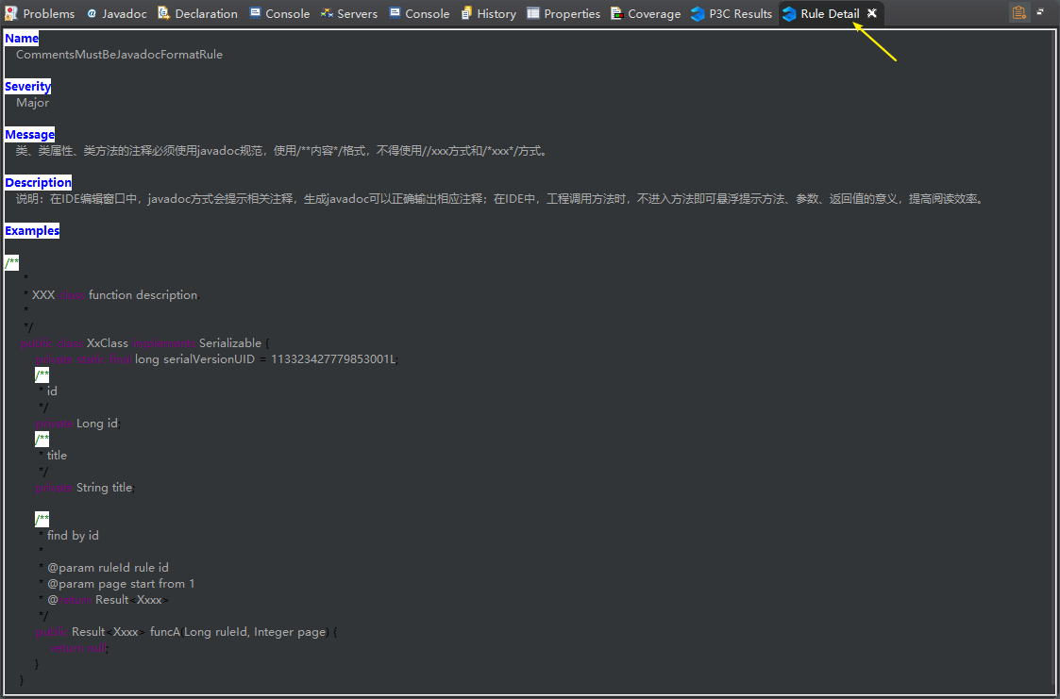Viewport: 1060px width, 699px height.
Task: Click the '* find by id' comment
Action: point(69,536)
